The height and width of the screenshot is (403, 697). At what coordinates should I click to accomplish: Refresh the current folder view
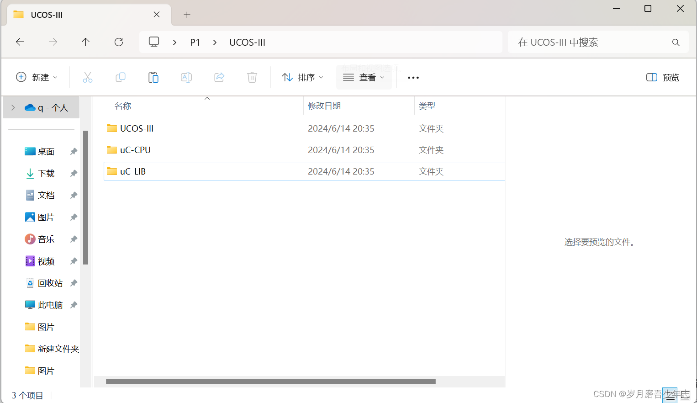point(119,42)
